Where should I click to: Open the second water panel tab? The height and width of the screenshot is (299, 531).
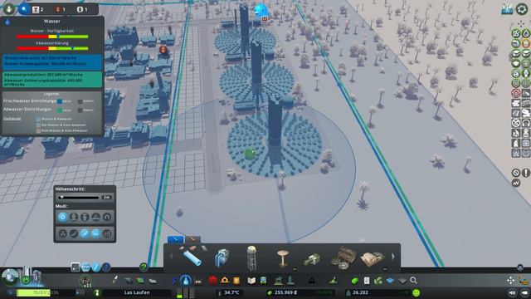click(192, 239)
